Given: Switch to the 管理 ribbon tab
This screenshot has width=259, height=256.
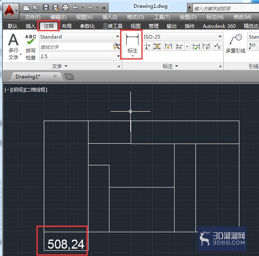Looking at the screenshot, I should [x=153, y=26].
